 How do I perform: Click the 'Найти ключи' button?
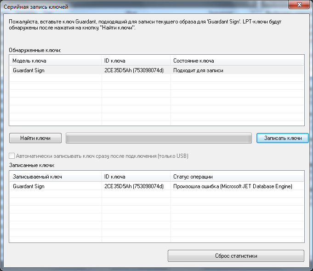point(35,138)
